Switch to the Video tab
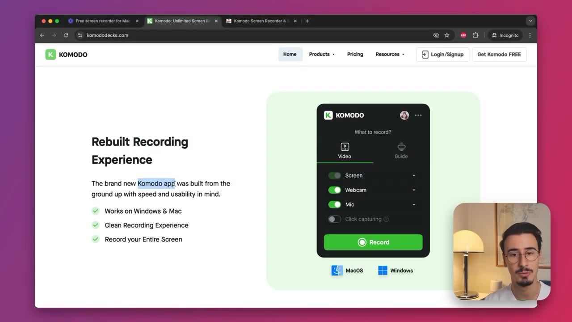This screenshot has width=572, height=322. (345, 151)
